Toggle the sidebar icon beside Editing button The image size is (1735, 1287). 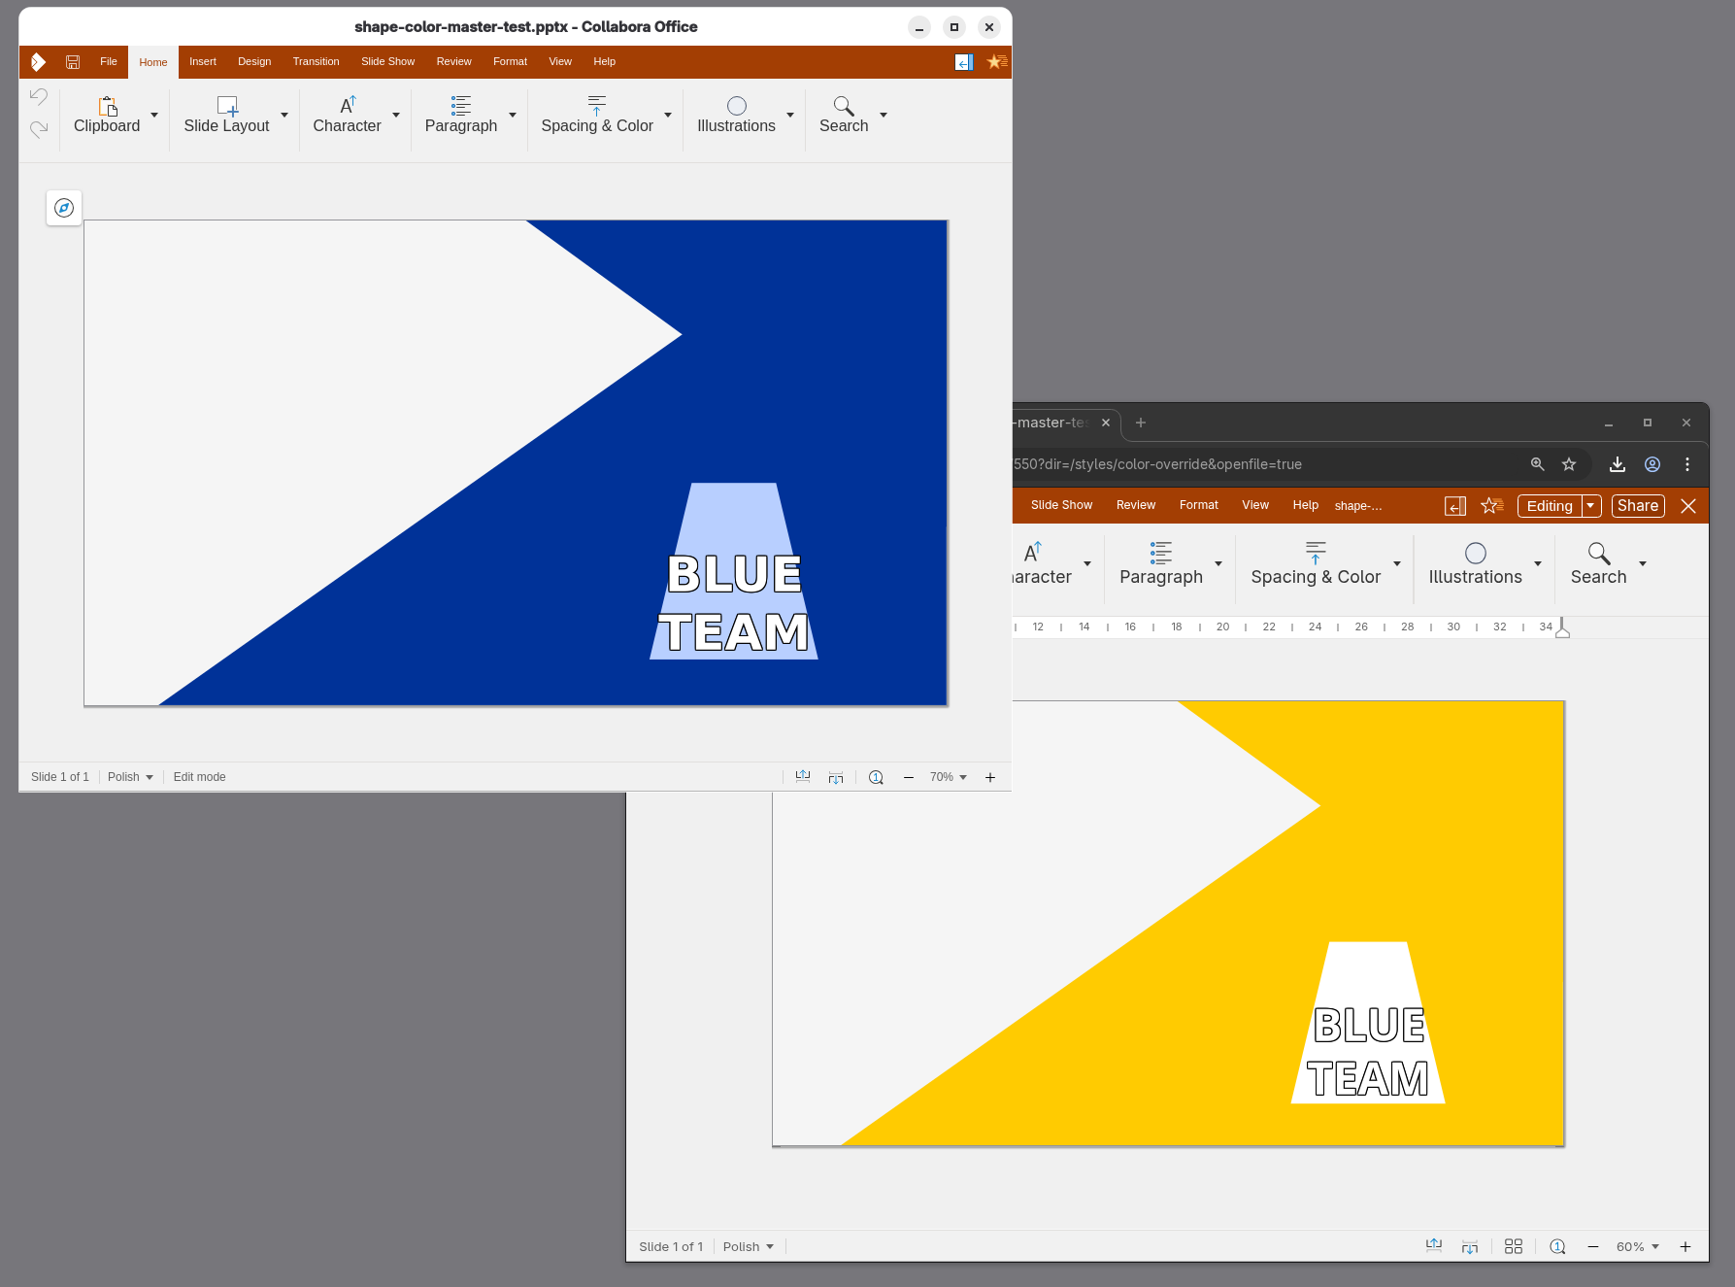pos(1454,506)
